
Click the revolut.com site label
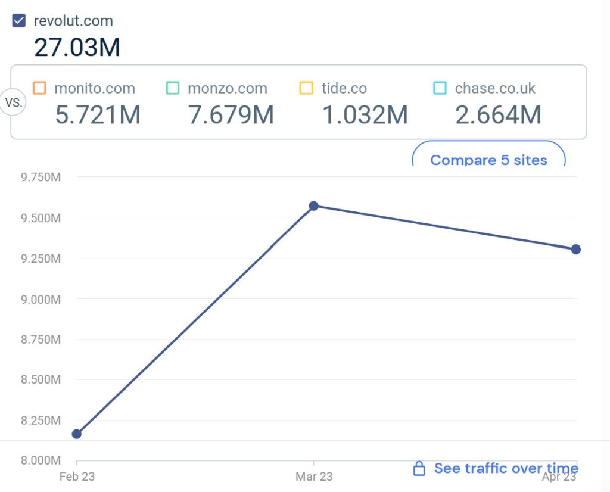[73, 21]
